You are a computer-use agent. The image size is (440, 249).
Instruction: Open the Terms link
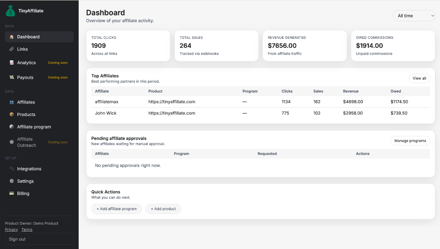pyautogui.click(x=27, y=230)
